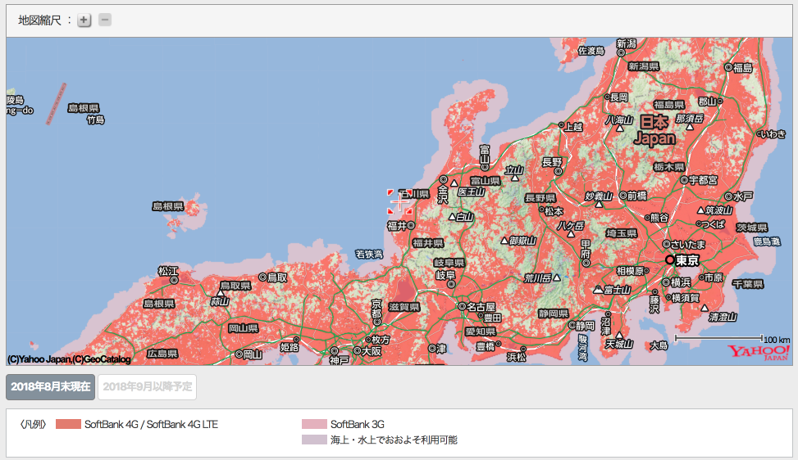This screenshot has width=798, height=460.
Task: Click the Yahoo! Japan logo on map
Action: [759, 352]
